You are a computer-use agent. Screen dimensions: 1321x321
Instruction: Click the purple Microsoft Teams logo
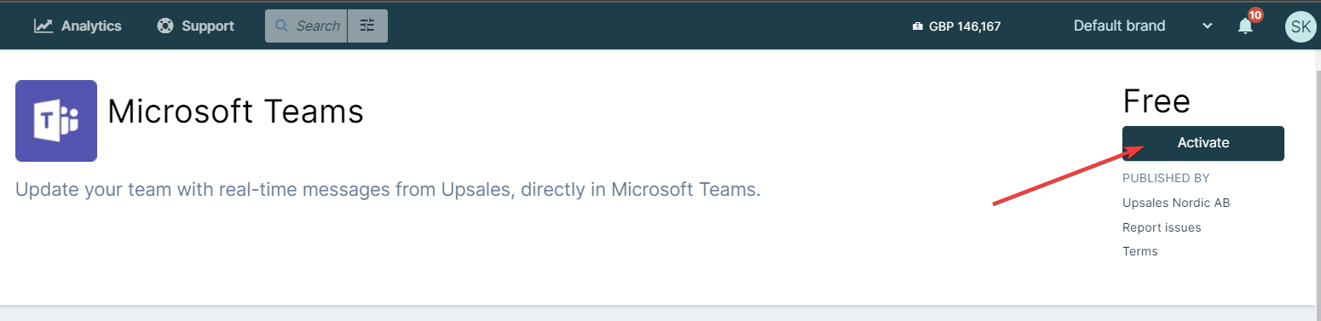[56, 121]
